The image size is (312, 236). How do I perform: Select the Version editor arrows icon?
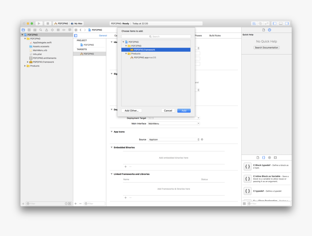[266, 23]
